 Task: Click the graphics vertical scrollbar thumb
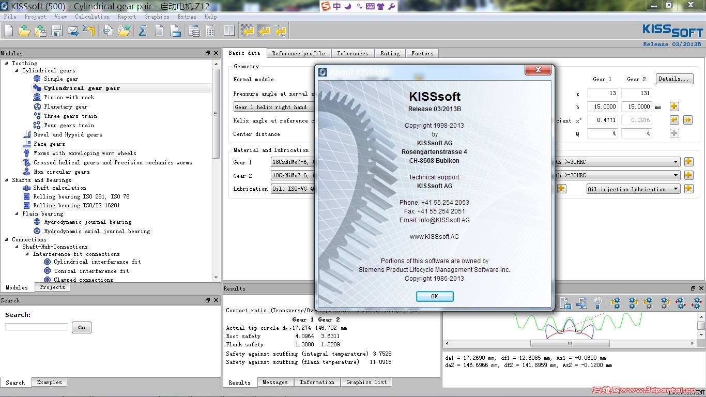tap(701, 326)
